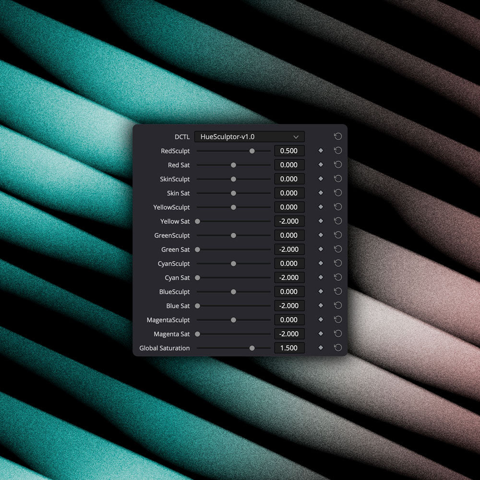Click the Red Sat slider handle
Image resolution: width=480 pixels, height=480 pixels.
pyautogui.click(x=234, y=165)
